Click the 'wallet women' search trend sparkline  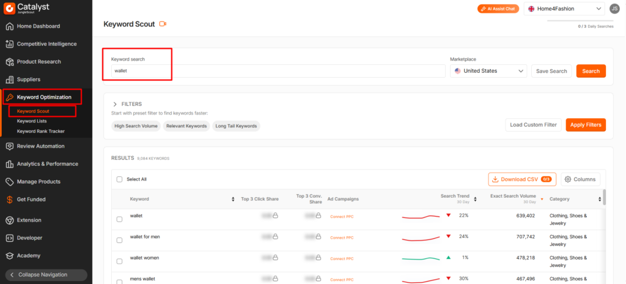(x=421, y=258)
